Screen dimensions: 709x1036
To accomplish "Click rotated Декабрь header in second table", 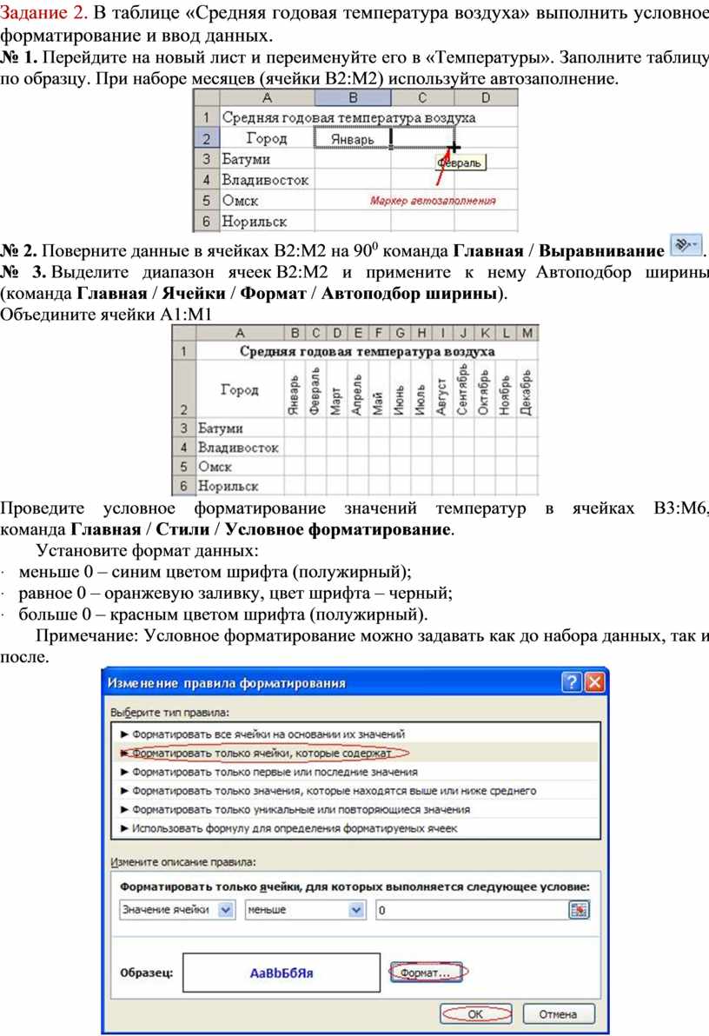I will point(527,389).
